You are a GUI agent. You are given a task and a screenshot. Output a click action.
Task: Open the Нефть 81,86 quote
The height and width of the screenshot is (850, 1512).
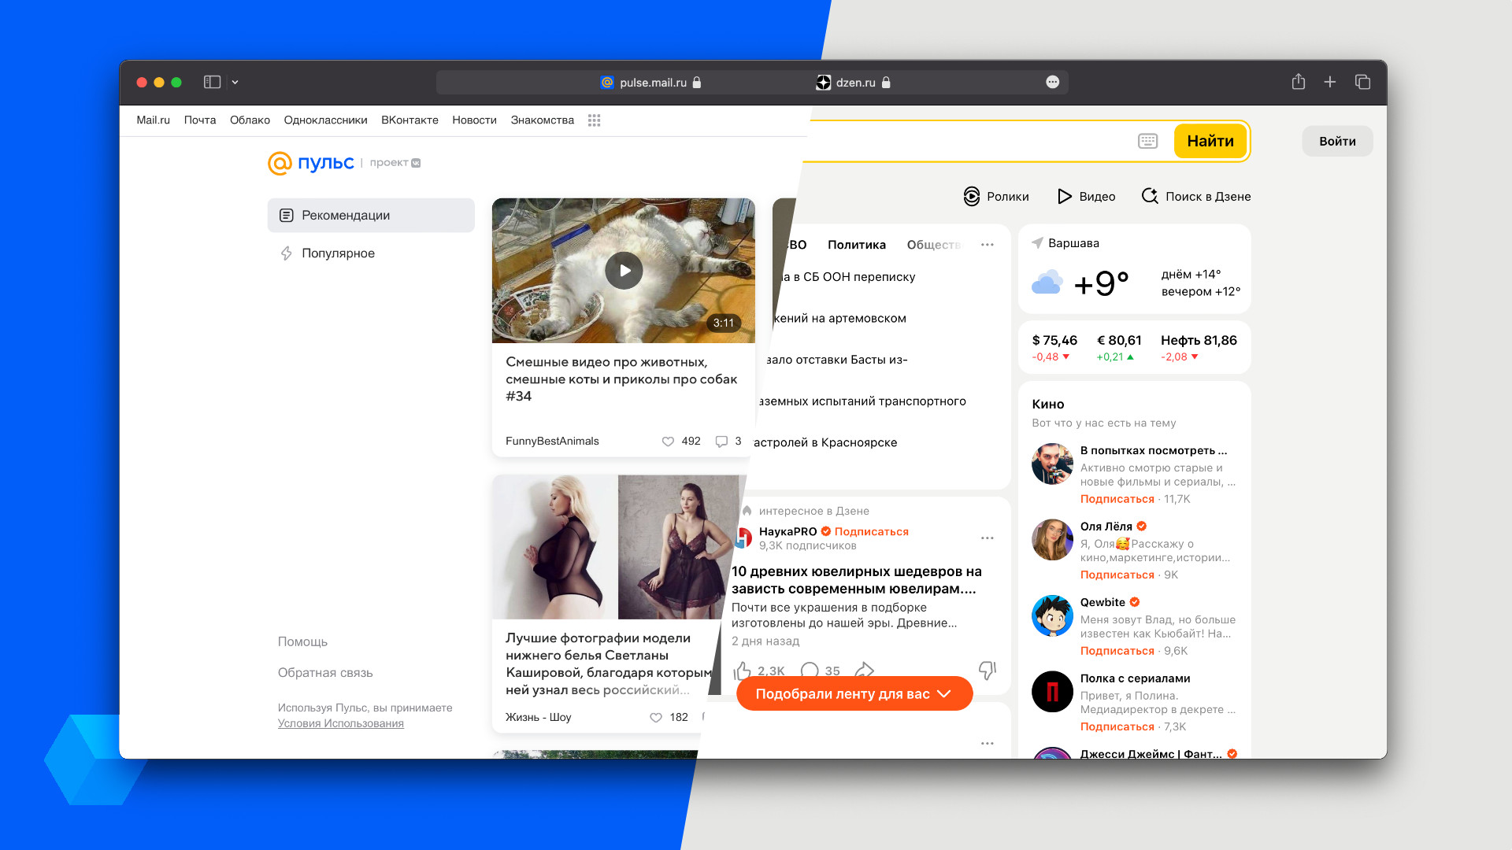(x=1199, y=347)
